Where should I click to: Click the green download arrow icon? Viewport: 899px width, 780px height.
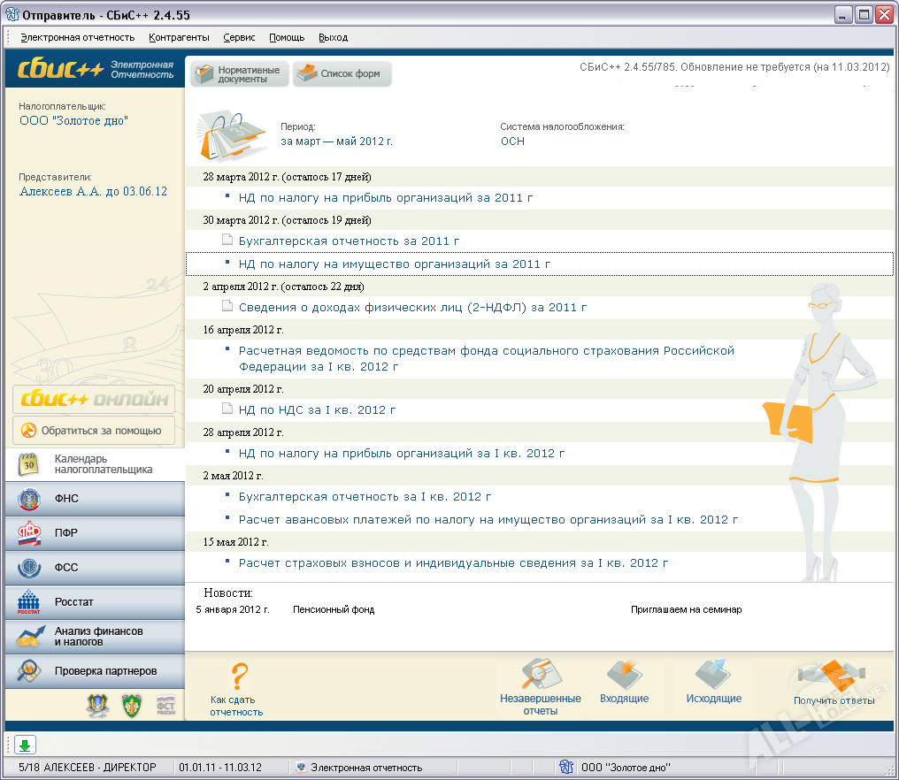tap(26, 745)
